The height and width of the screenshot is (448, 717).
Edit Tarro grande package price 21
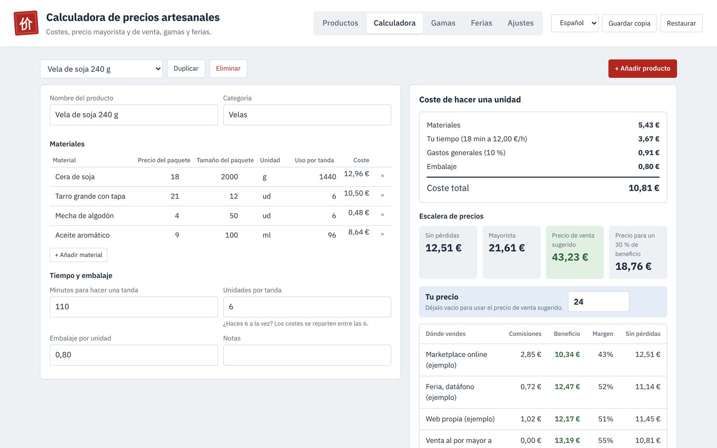pos(164,196)
